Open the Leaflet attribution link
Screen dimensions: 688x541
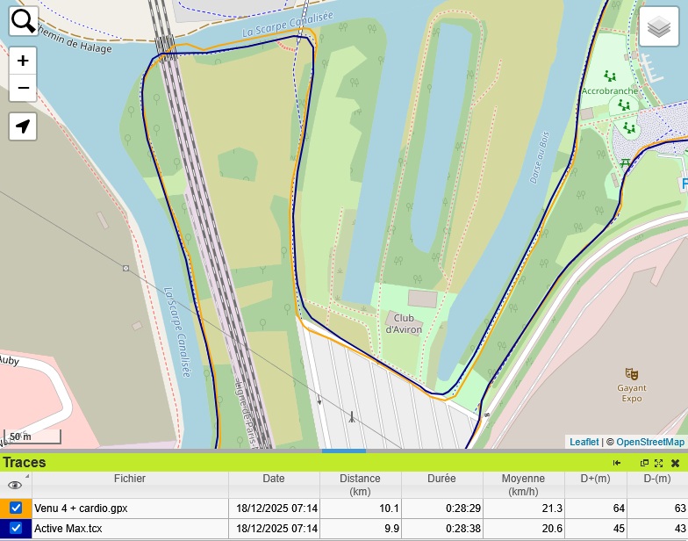coord(584,442)
